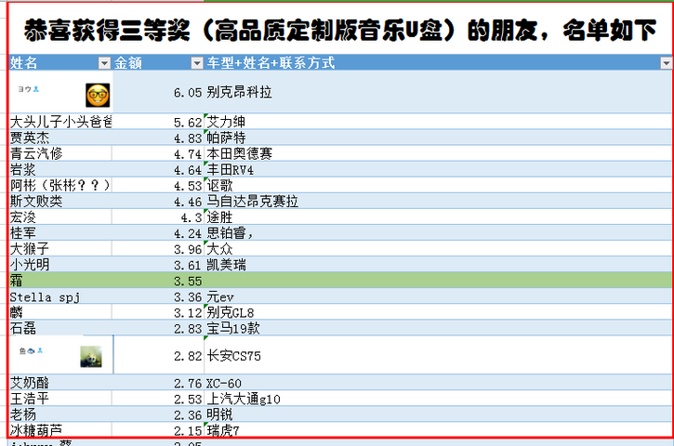
Task: Select the car cell 别克昂科拉
Action: (439, 92)
